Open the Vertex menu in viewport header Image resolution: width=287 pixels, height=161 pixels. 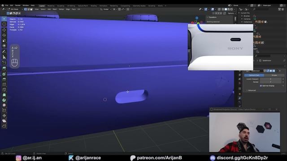point(61,9)
